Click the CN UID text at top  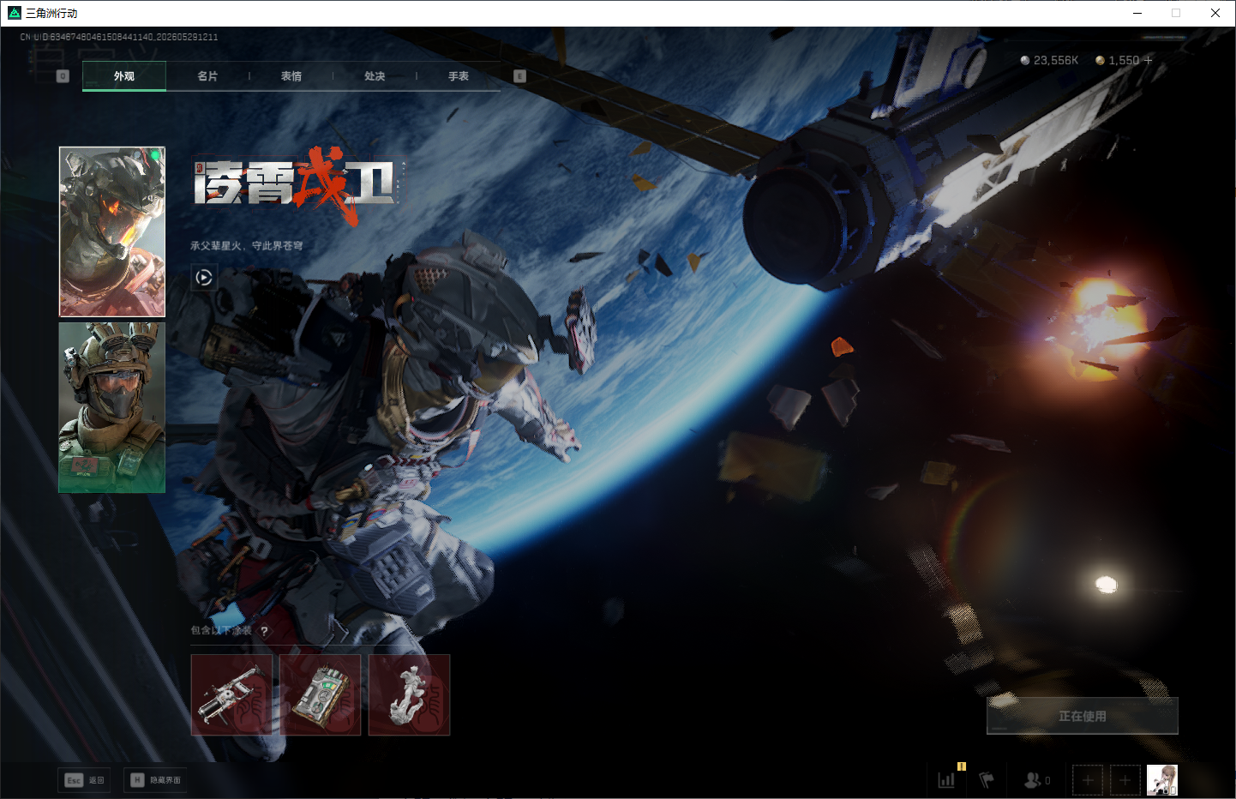tap(119, 37)
